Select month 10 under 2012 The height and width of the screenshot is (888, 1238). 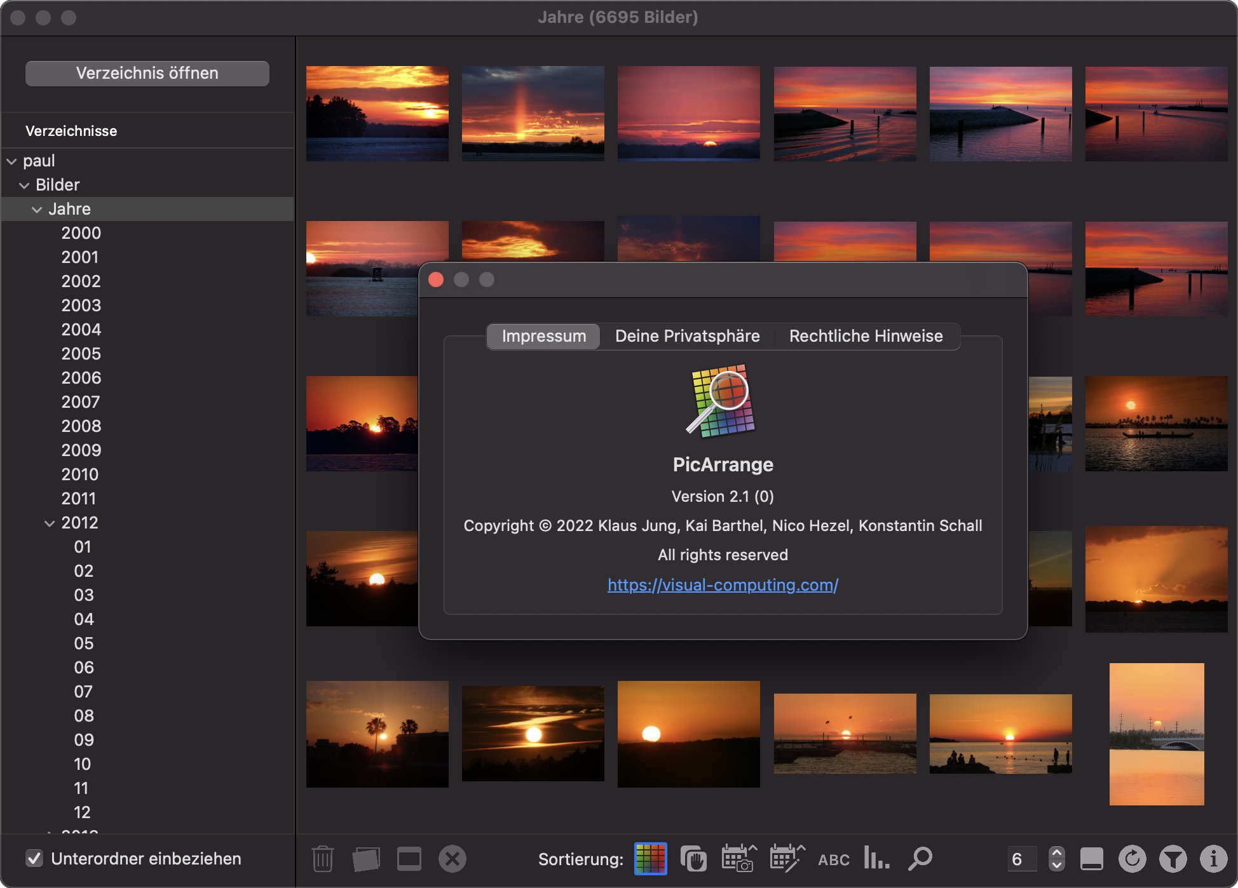click(x=83, y=764)
